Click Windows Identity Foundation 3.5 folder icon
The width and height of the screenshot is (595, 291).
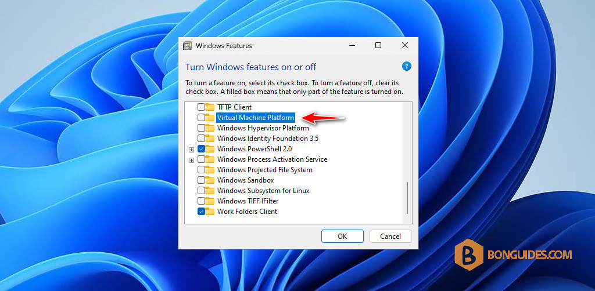[210, 139]
